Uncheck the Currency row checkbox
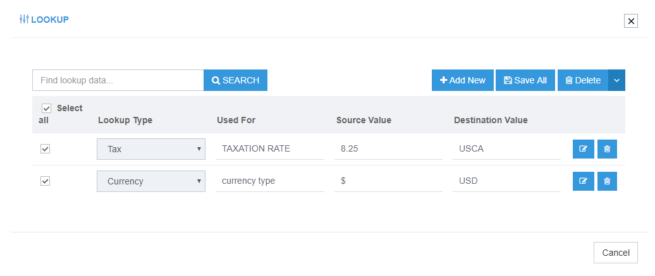The image size is (655, 276). pos(45,181)
